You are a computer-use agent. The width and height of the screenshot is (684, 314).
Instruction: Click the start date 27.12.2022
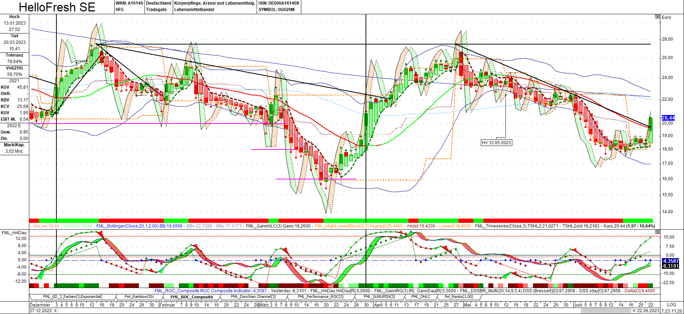pos(40,311)
